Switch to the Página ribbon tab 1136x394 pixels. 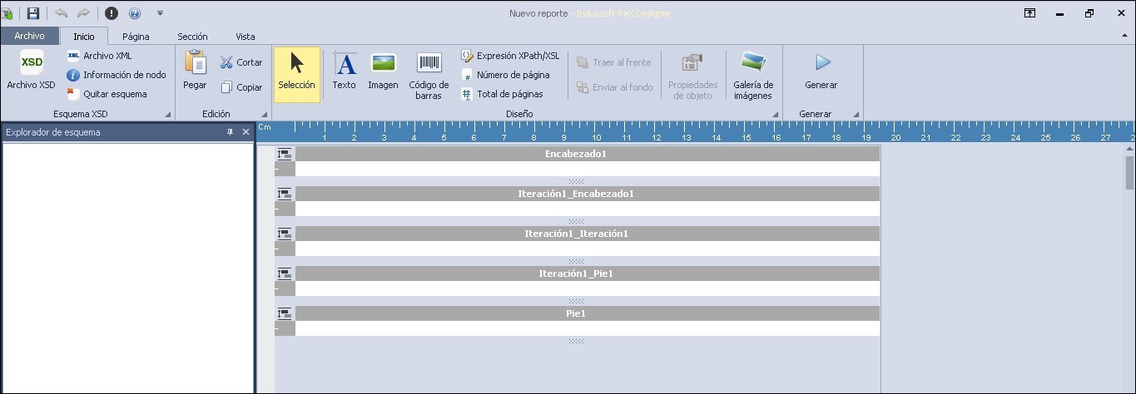[136, 37]
